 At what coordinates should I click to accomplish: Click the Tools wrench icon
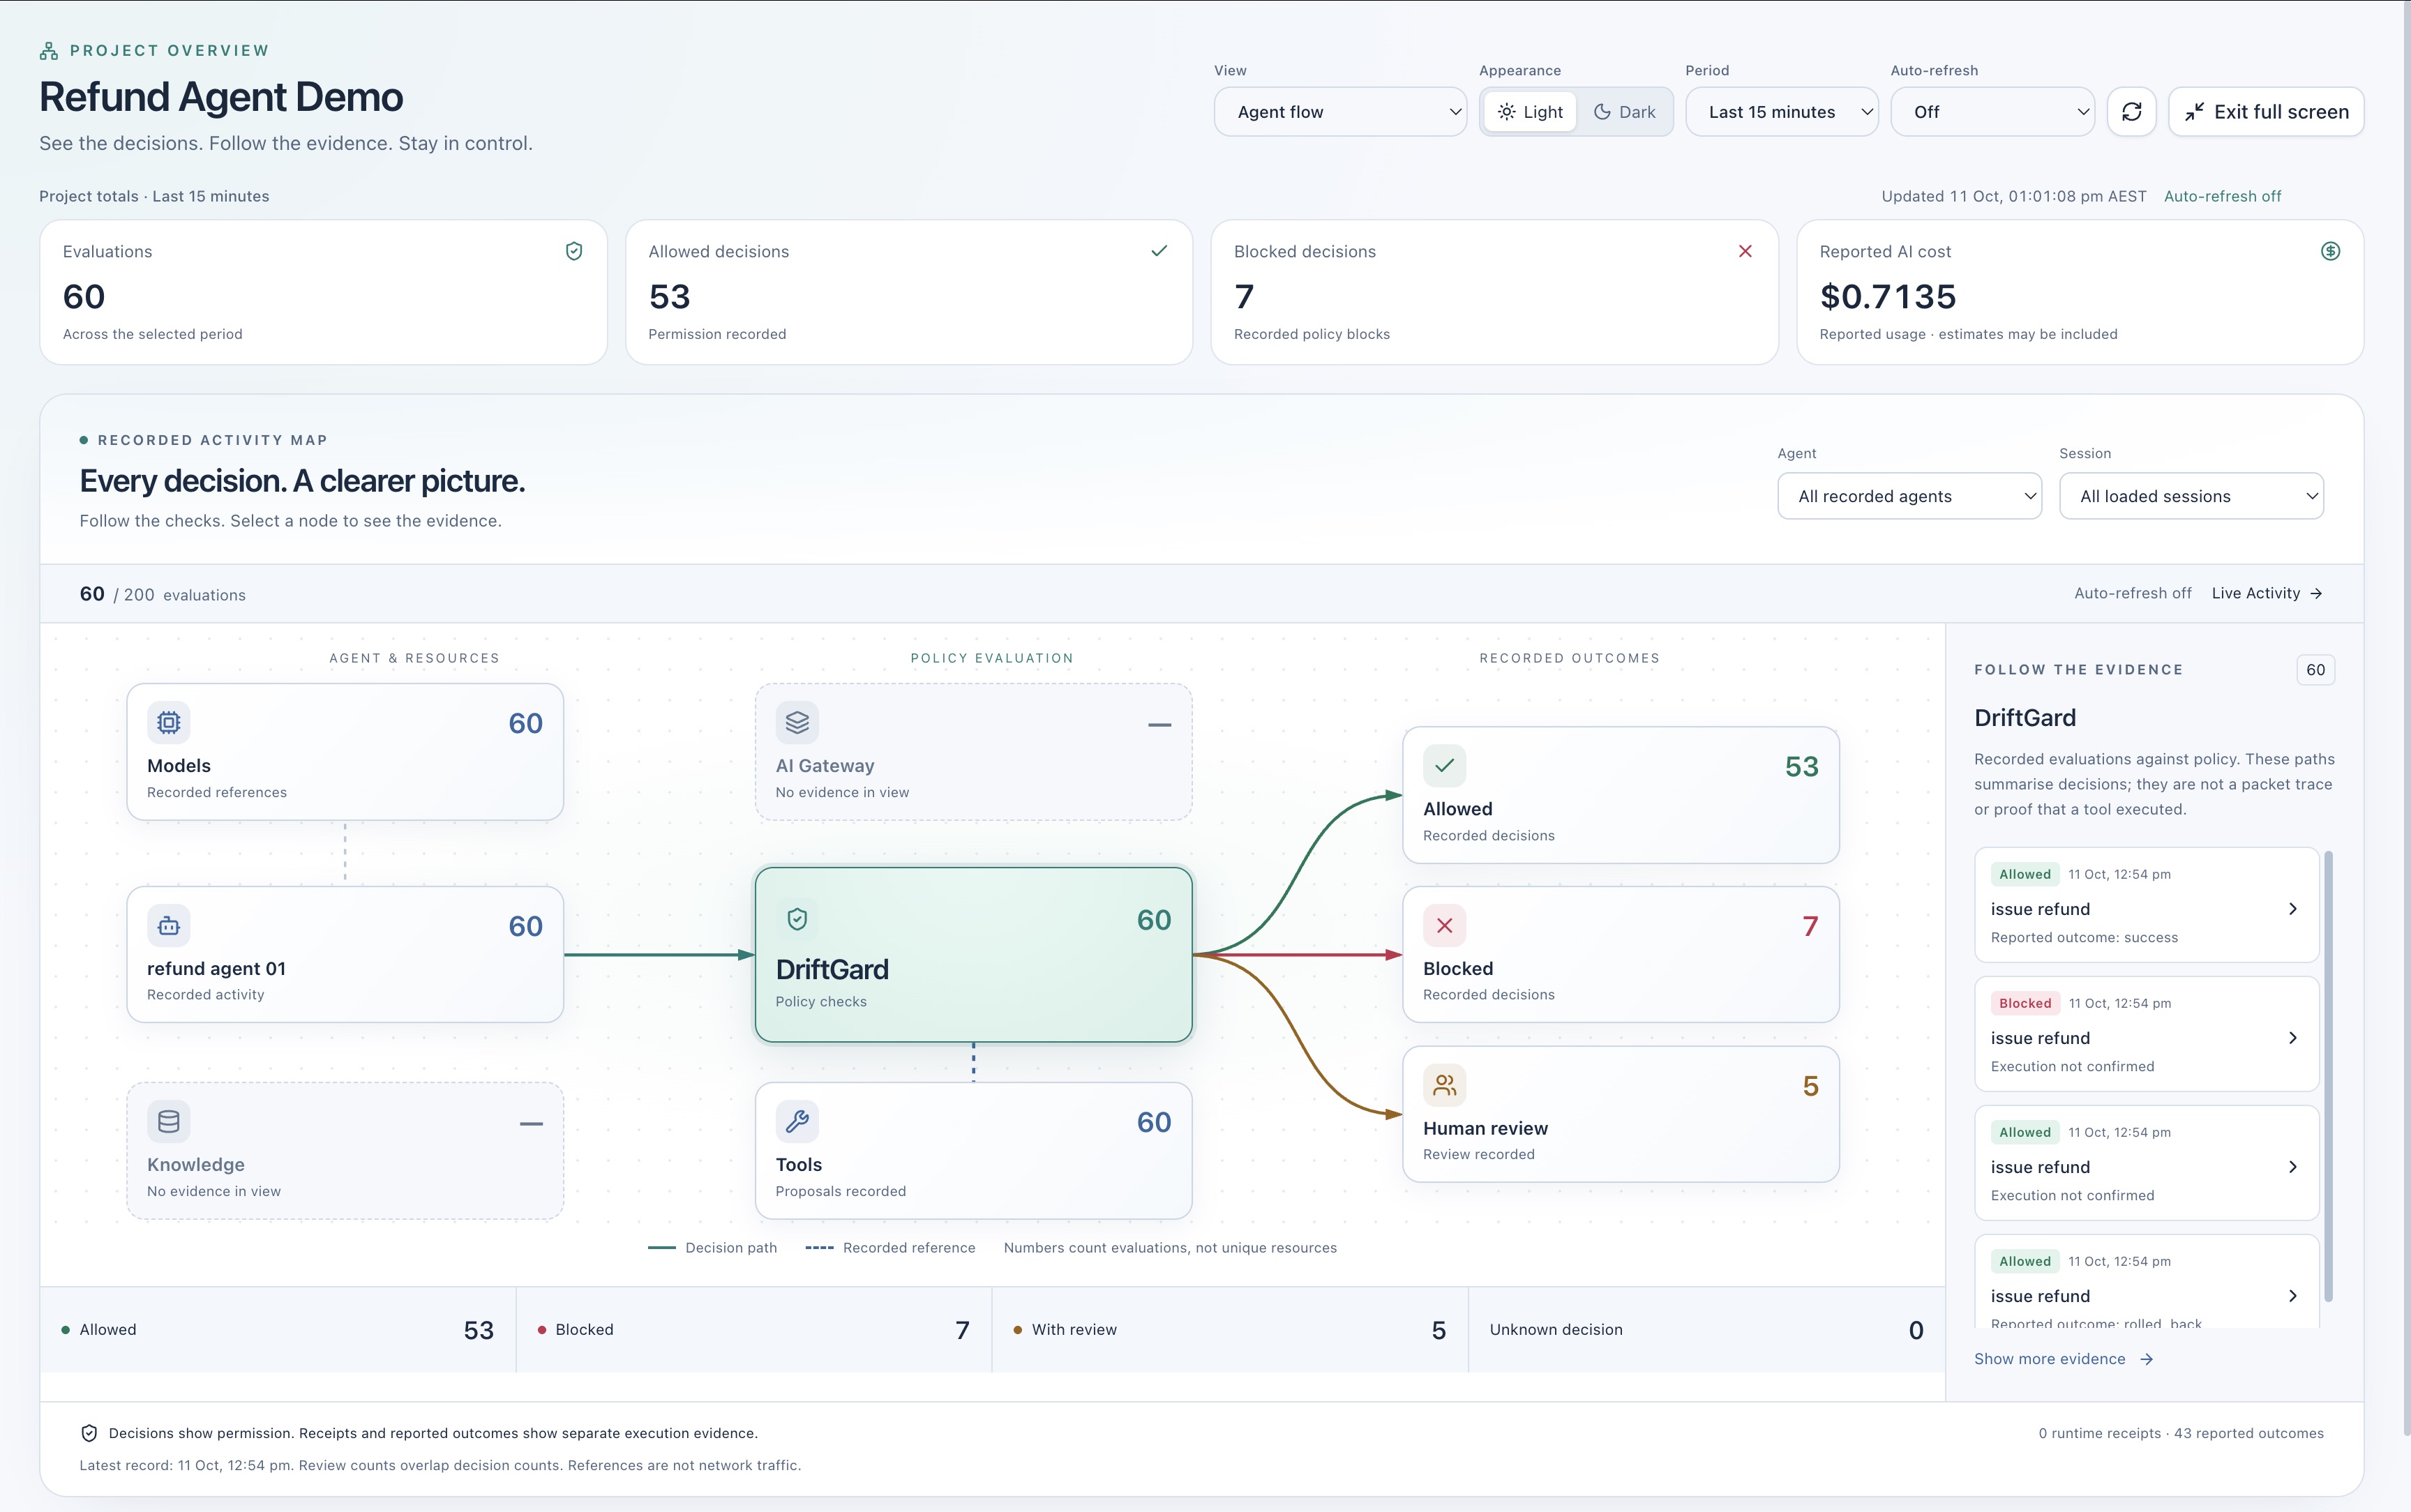(797, 1121)
